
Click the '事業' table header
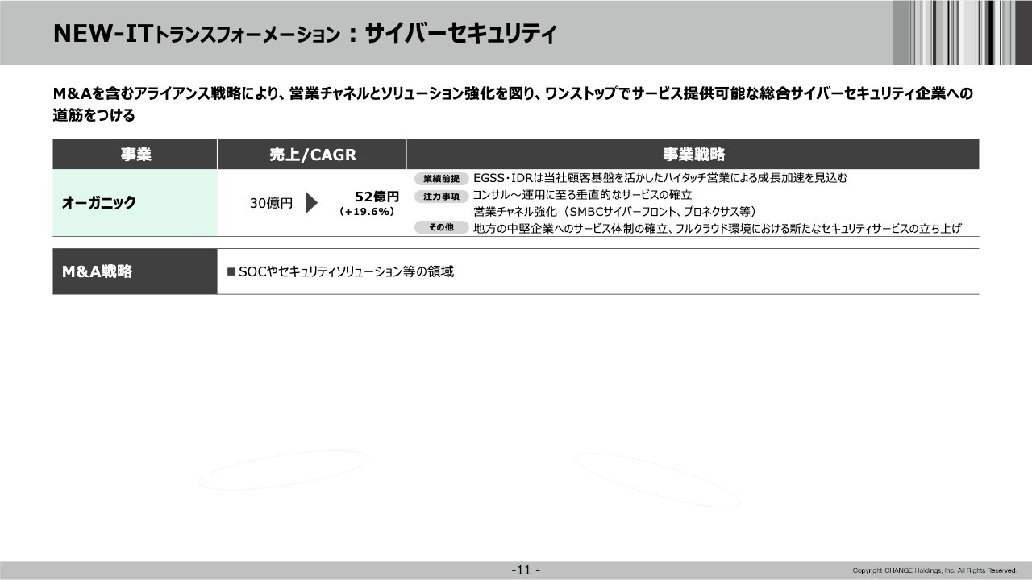pos(135,154)
